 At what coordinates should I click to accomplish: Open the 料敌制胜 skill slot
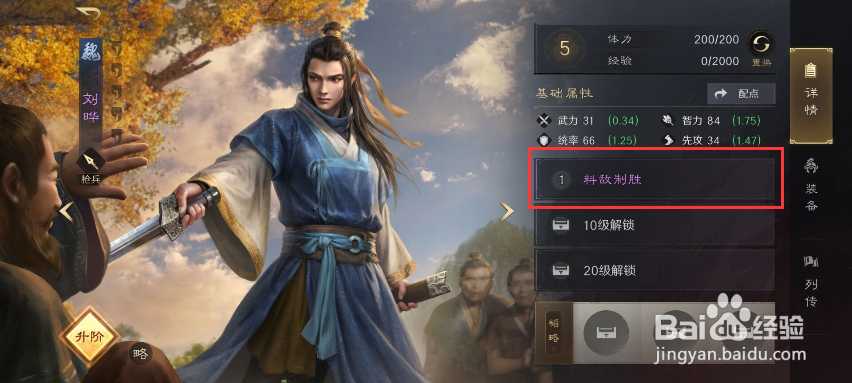(x=655, y=180)
